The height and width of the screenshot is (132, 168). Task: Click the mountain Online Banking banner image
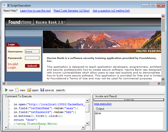[102, 42]
